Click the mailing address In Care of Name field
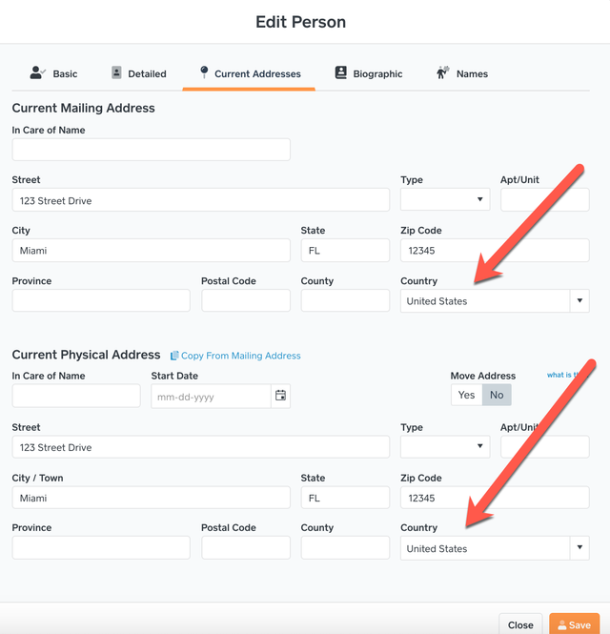The width and height of the screenshot is (610, 634). [152, 150]
